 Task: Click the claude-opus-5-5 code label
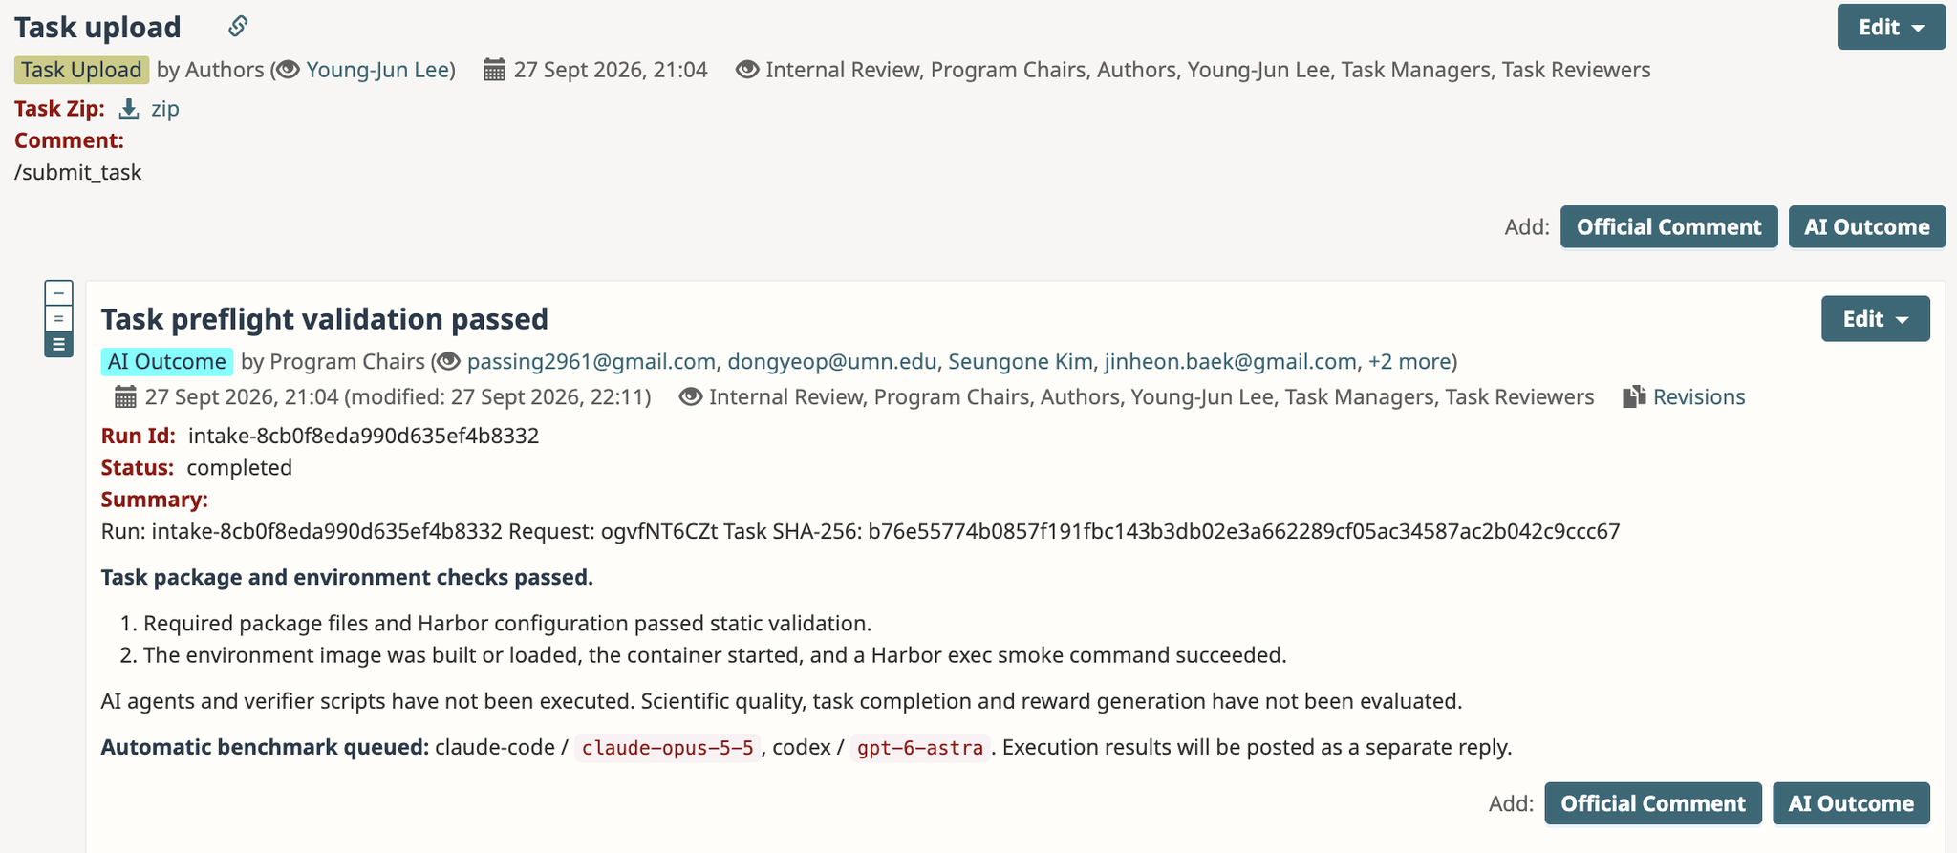(667, 748)
